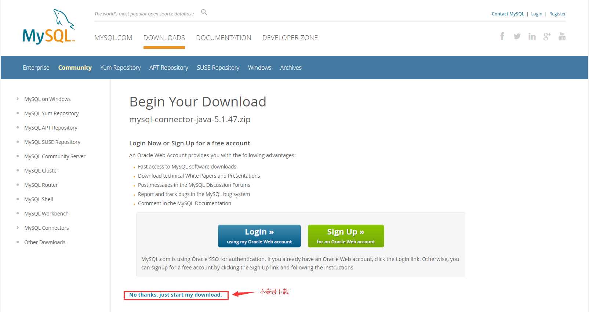This screenshot has width=589, height=312.
Task: Click the world's most popular database tagline
Action: pos(144,14)
